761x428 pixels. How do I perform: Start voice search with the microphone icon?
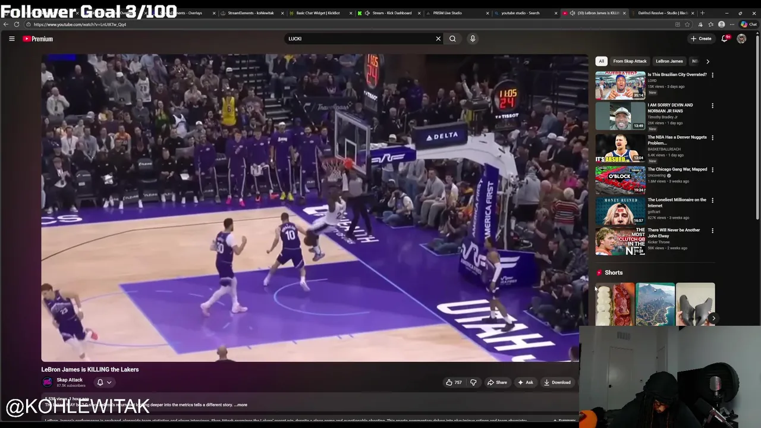click(x=473, y=39)
